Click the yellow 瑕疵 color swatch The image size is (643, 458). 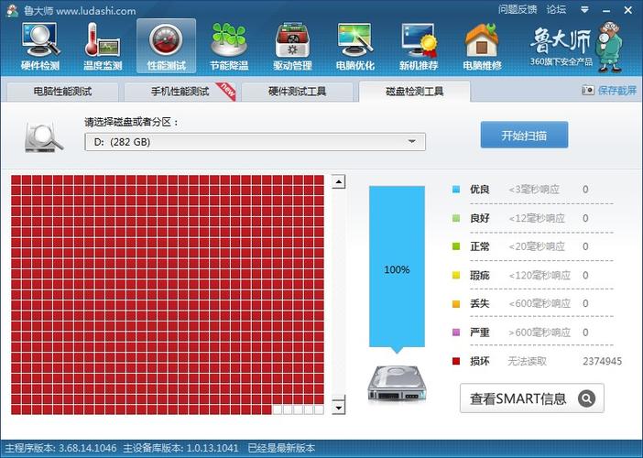click(x=456, y=275)
